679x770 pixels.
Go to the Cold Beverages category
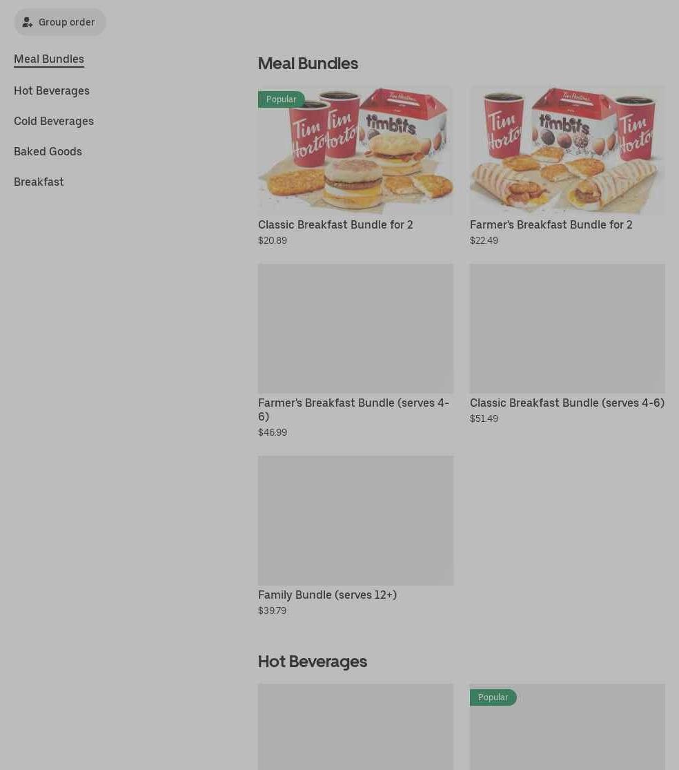click(x=53, y=121)
